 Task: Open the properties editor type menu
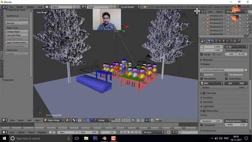pyautogui.click(x=203, y=41)
